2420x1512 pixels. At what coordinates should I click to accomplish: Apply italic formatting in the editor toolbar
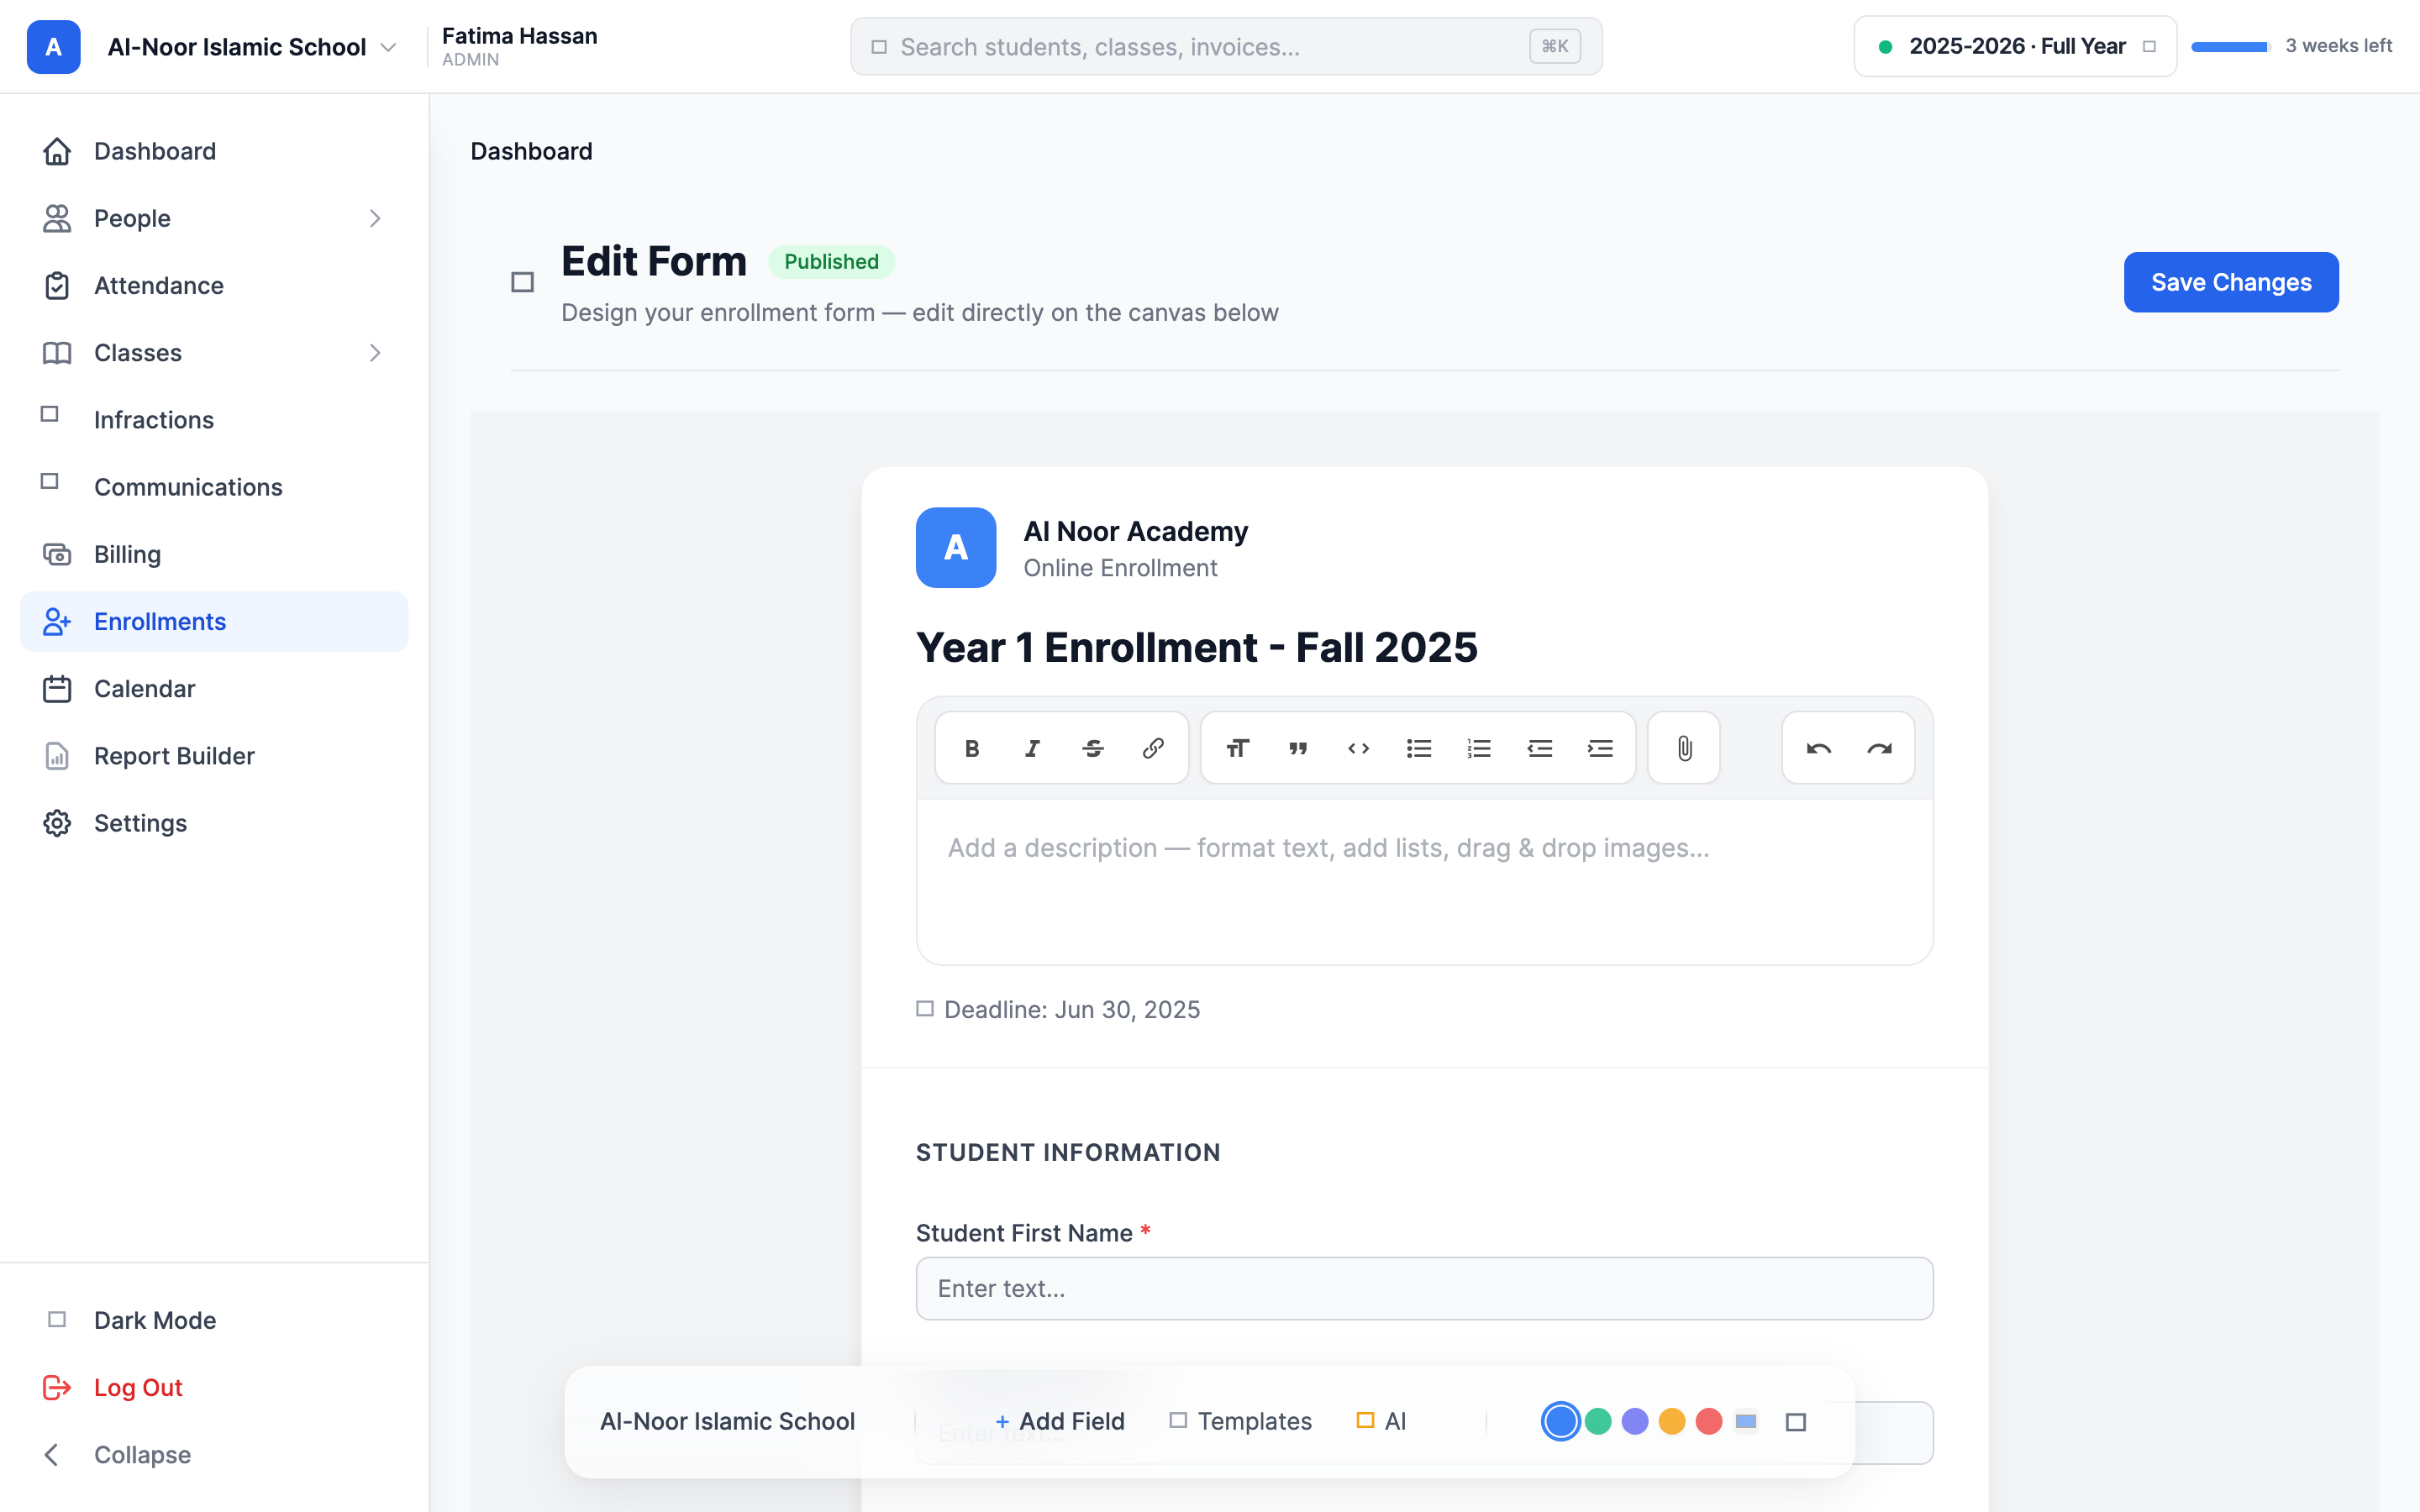(x=1032, y=748)
